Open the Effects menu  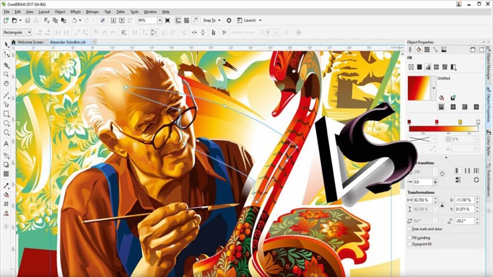(x=76, y=12)
